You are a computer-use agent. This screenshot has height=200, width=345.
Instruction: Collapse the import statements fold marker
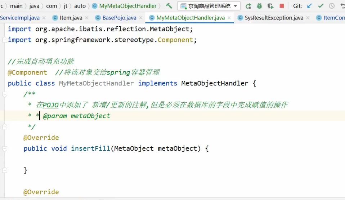tap(4, 40)
